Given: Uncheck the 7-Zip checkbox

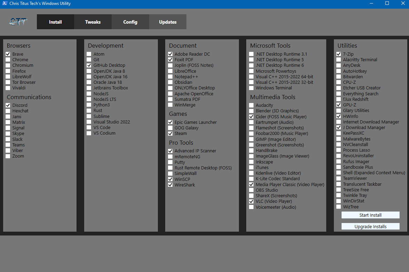Looking at the screenshot, I should [x=339, y=54].
